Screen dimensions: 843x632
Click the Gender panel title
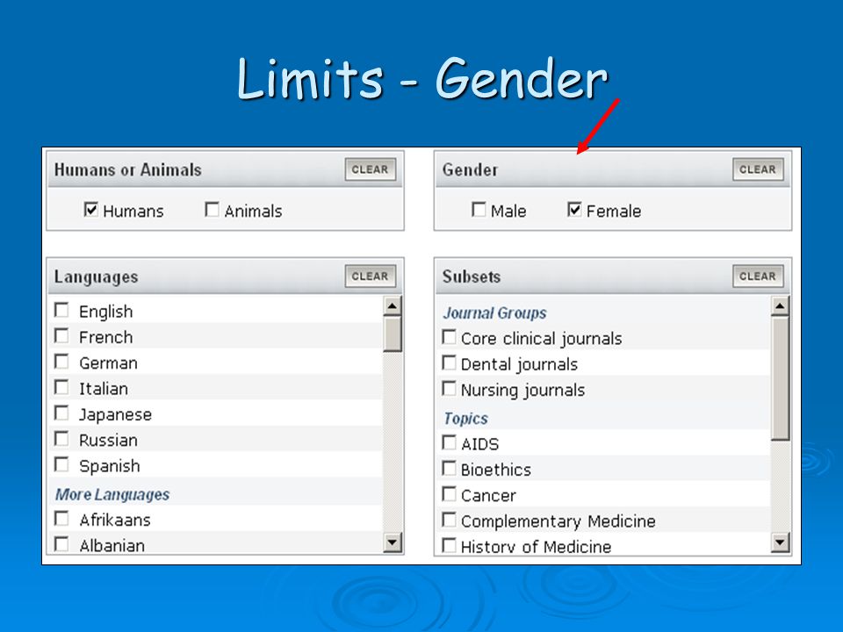point(470,169)
